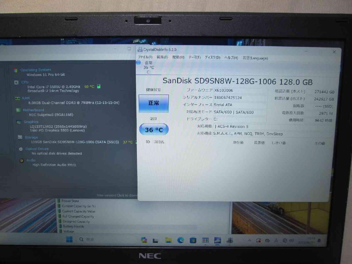The image size is (352, 264).
Task: Click the 正常 health status button
Action: point(154,103)
